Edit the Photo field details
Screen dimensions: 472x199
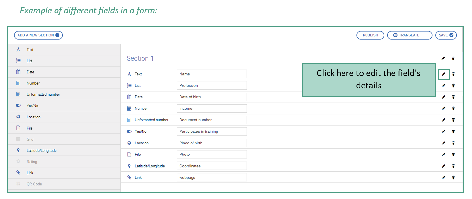click(443, 155)
